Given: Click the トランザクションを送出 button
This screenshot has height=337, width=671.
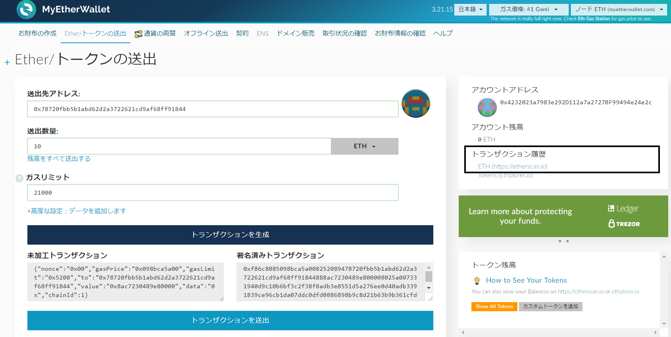Looking at the screenshot, I should pos(230,320).
